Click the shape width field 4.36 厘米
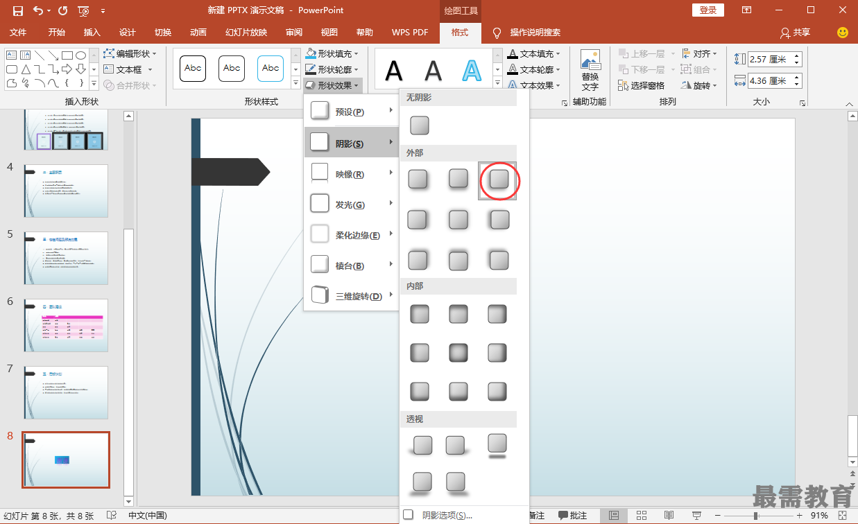Viewport: 858px width, 524px height. point(775,81)
